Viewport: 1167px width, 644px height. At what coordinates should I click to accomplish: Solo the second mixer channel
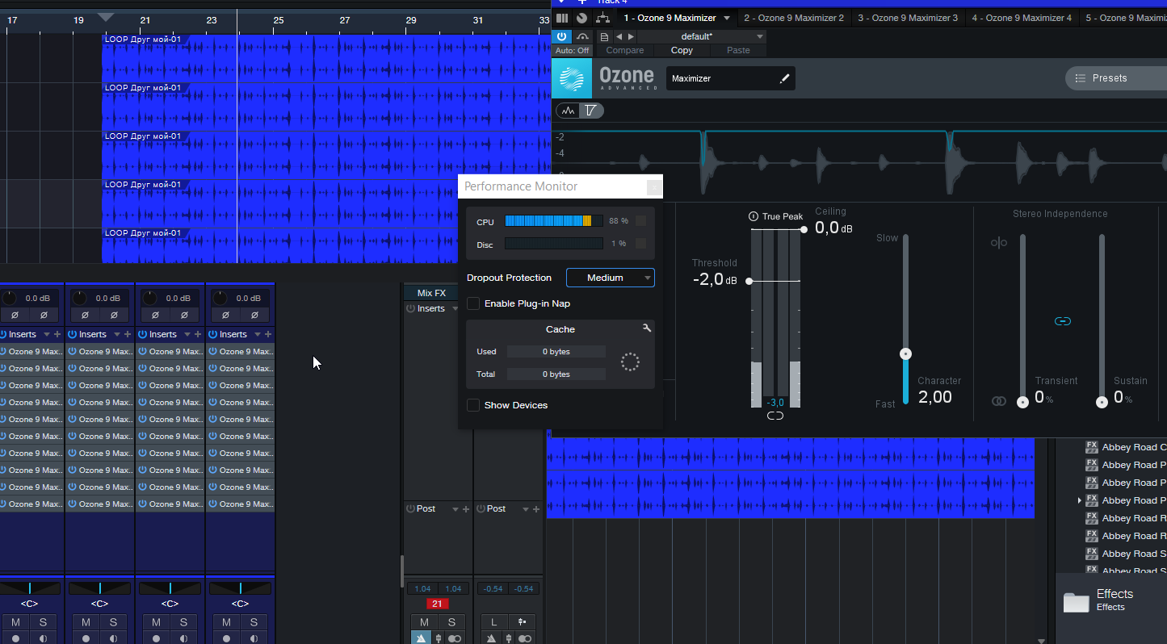(113, 622)
